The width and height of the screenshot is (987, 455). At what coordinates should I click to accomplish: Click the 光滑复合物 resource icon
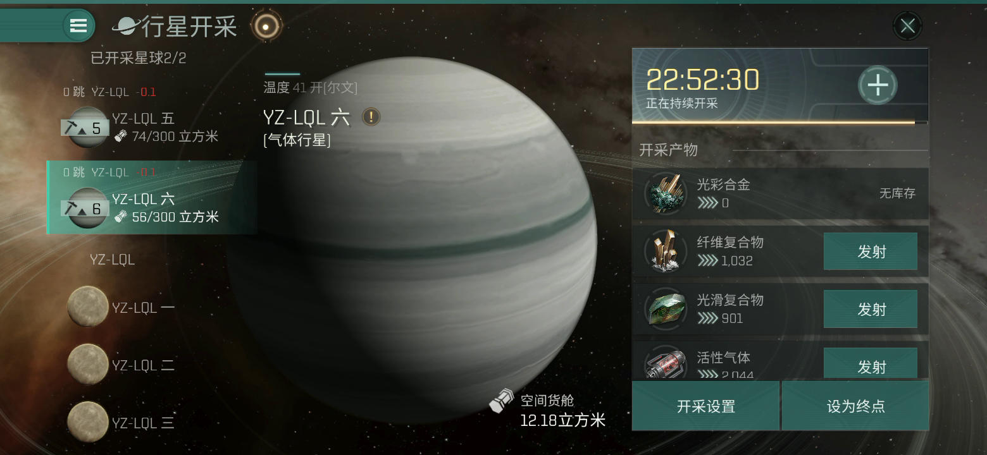point(666,309)
